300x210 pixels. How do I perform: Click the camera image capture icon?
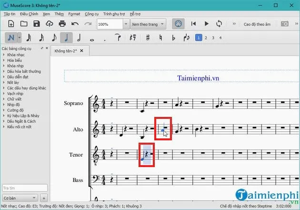tap(284, 23)
